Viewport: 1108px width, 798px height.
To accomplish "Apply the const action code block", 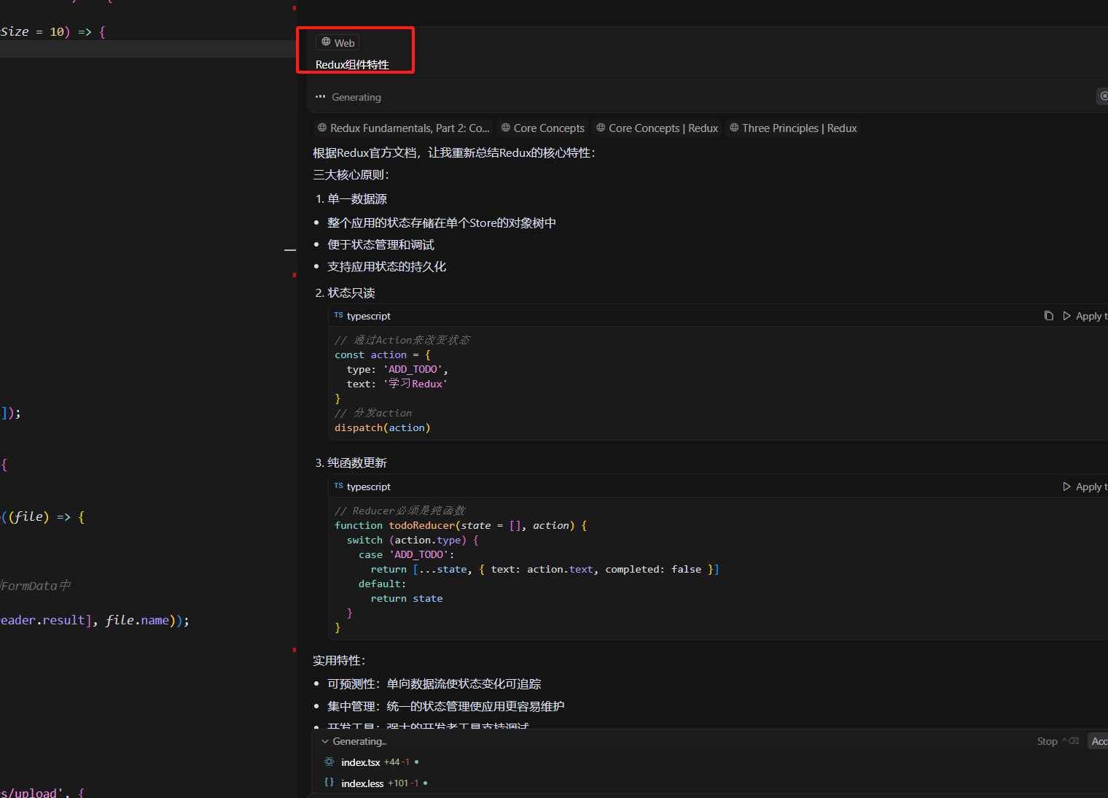I will pos(1085,316).
